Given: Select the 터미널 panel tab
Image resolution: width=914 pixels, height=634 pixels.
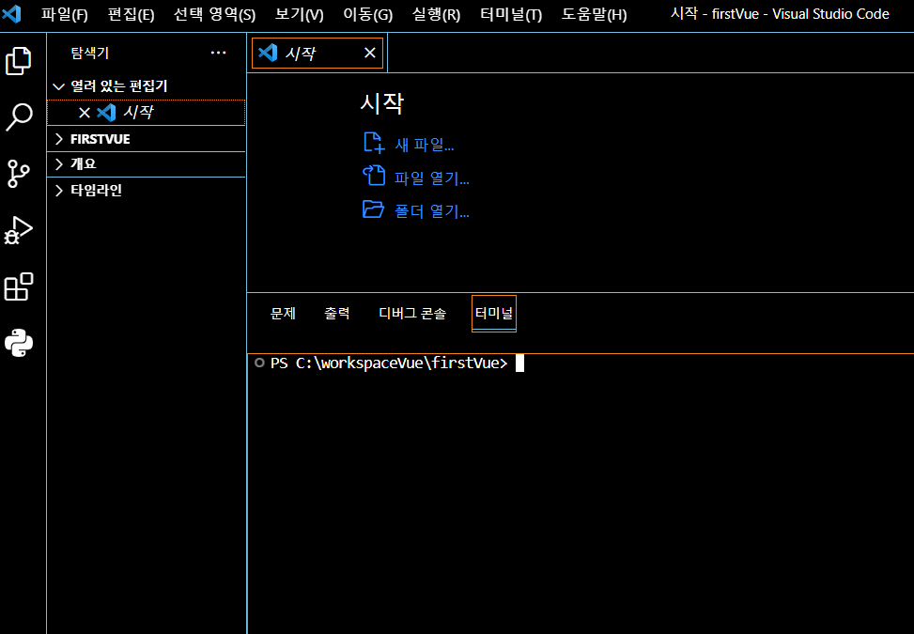Looking at the screenshot, I should pos(494,314).
